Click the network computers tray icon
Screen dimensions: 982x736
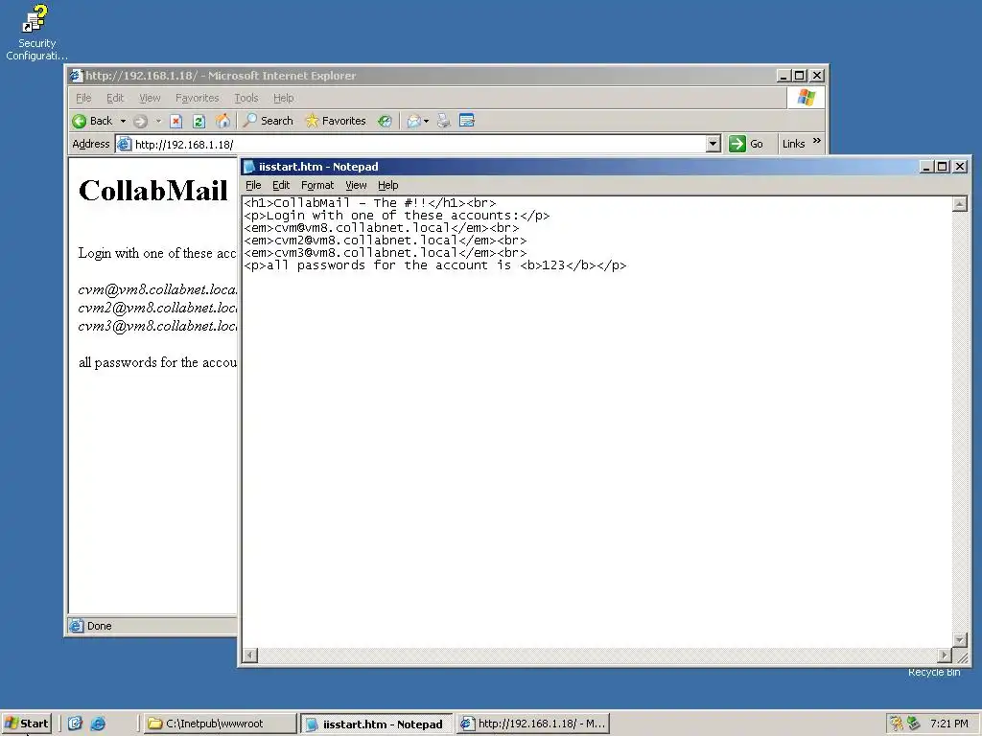click(914, 724)
